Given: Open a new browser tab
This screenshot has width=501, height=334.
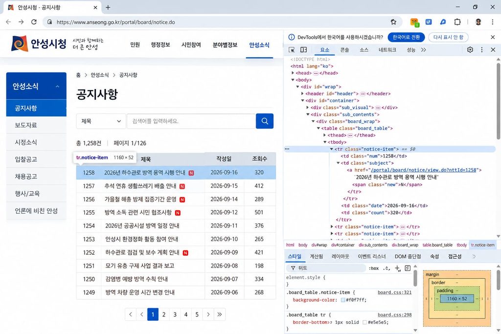Looking at the screenshot, I should 108,7.
